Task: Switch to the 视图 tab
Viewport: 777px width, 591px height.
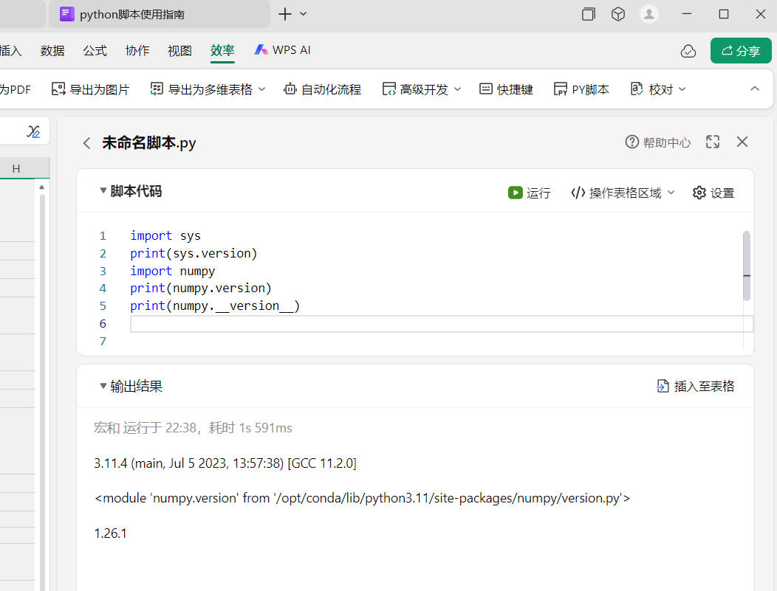Action: 180,50
